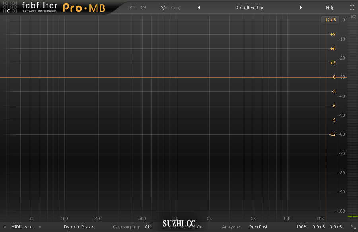Load the next preset arrow

click(300, 8)
